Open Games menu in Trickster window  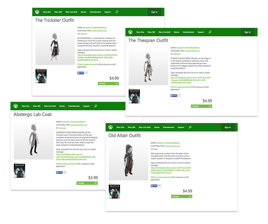click(84, 12)
